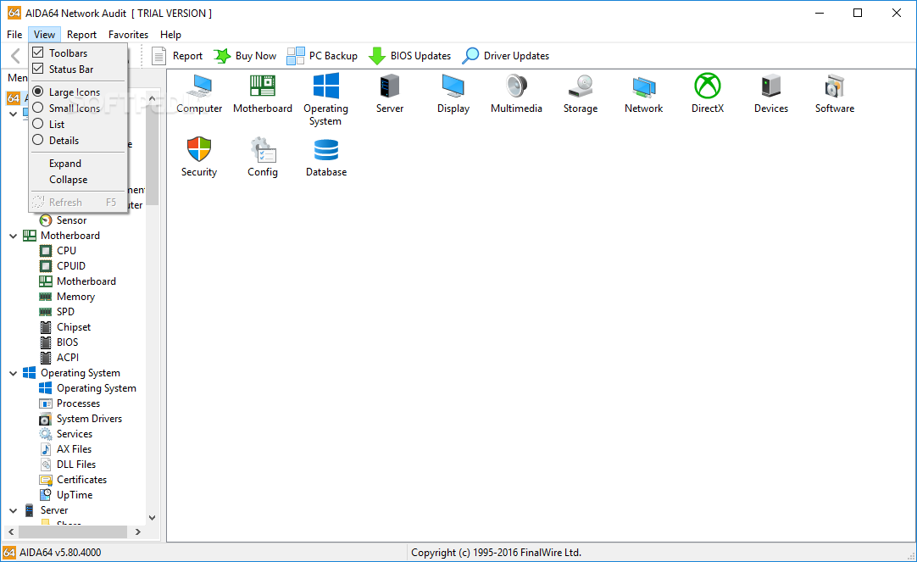Open the Motherboard icon in main pane
Screen dimensions: 917x562
click(263, 93)
